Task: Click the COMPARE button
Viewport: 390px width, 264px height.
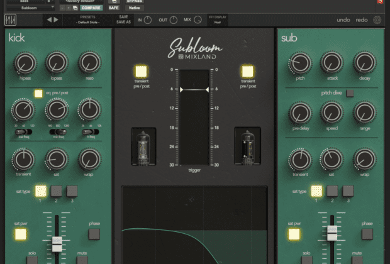Action: [x=91, y=8]
